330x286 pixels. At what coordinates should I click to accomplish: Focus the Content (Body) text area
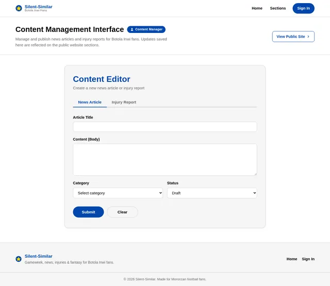pyautogui.click(x=165, y=160)
